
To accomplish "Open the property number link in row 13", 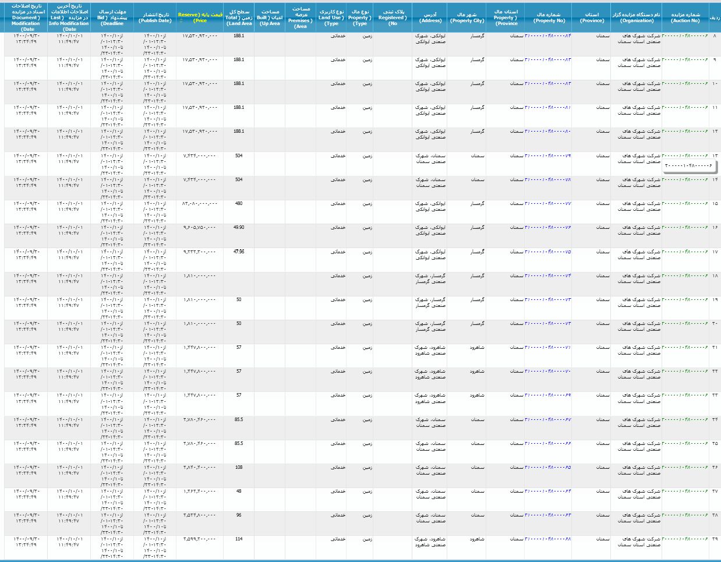I will click(x=548, y=156).
